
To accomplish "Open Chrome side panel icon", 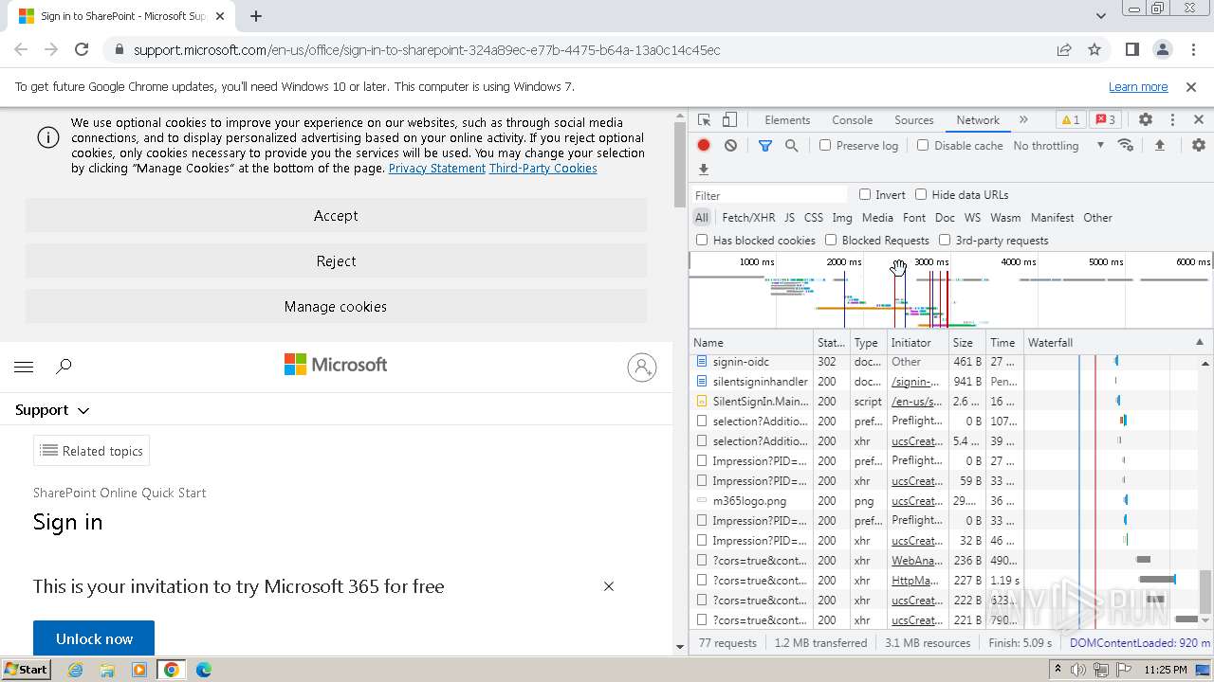I will [x=1132, y=49].
